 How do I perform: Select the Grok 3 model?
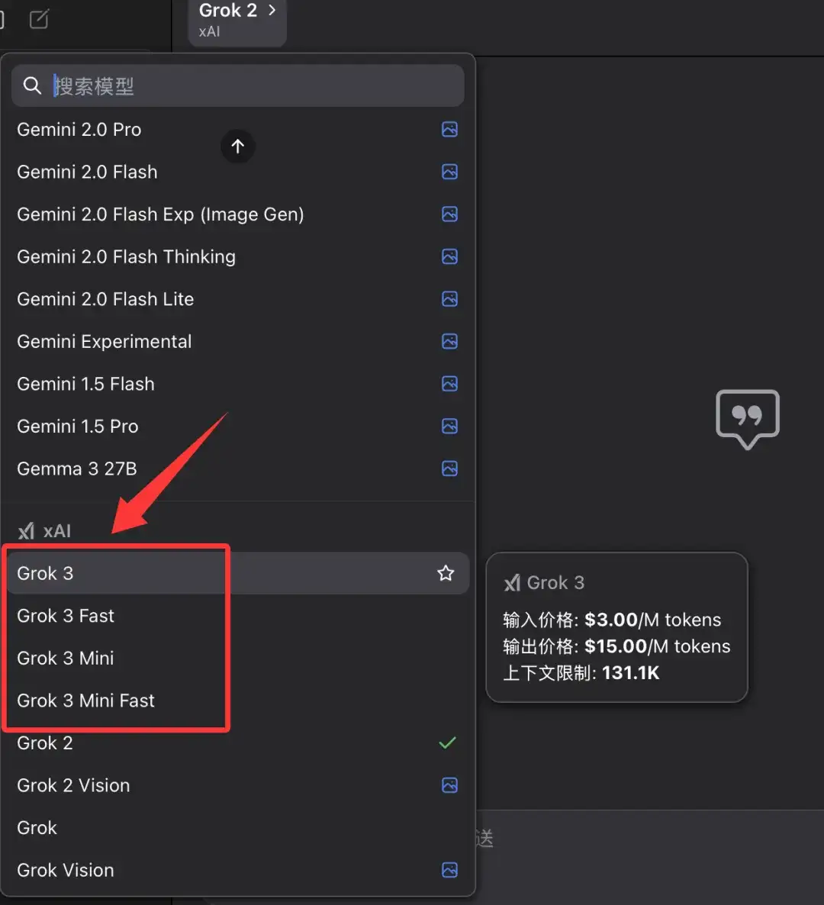[x=238, y=573]
